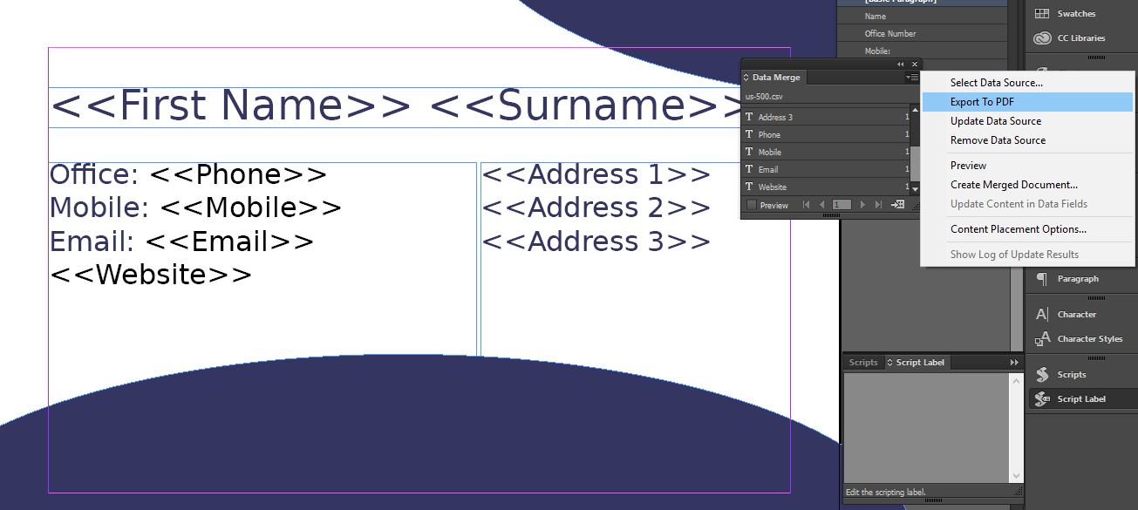This screenshot has width=1138, height=510.
Task: Enable the Preview checkbox in Data Merge
Action: (x=752, y=205)
